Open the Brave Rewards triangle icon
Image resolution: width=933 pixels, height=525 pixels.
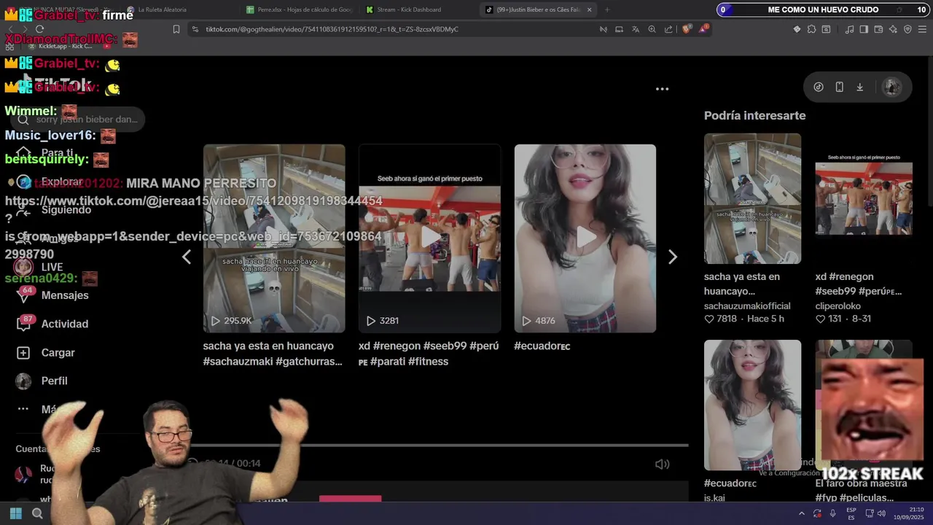point(703,29)
